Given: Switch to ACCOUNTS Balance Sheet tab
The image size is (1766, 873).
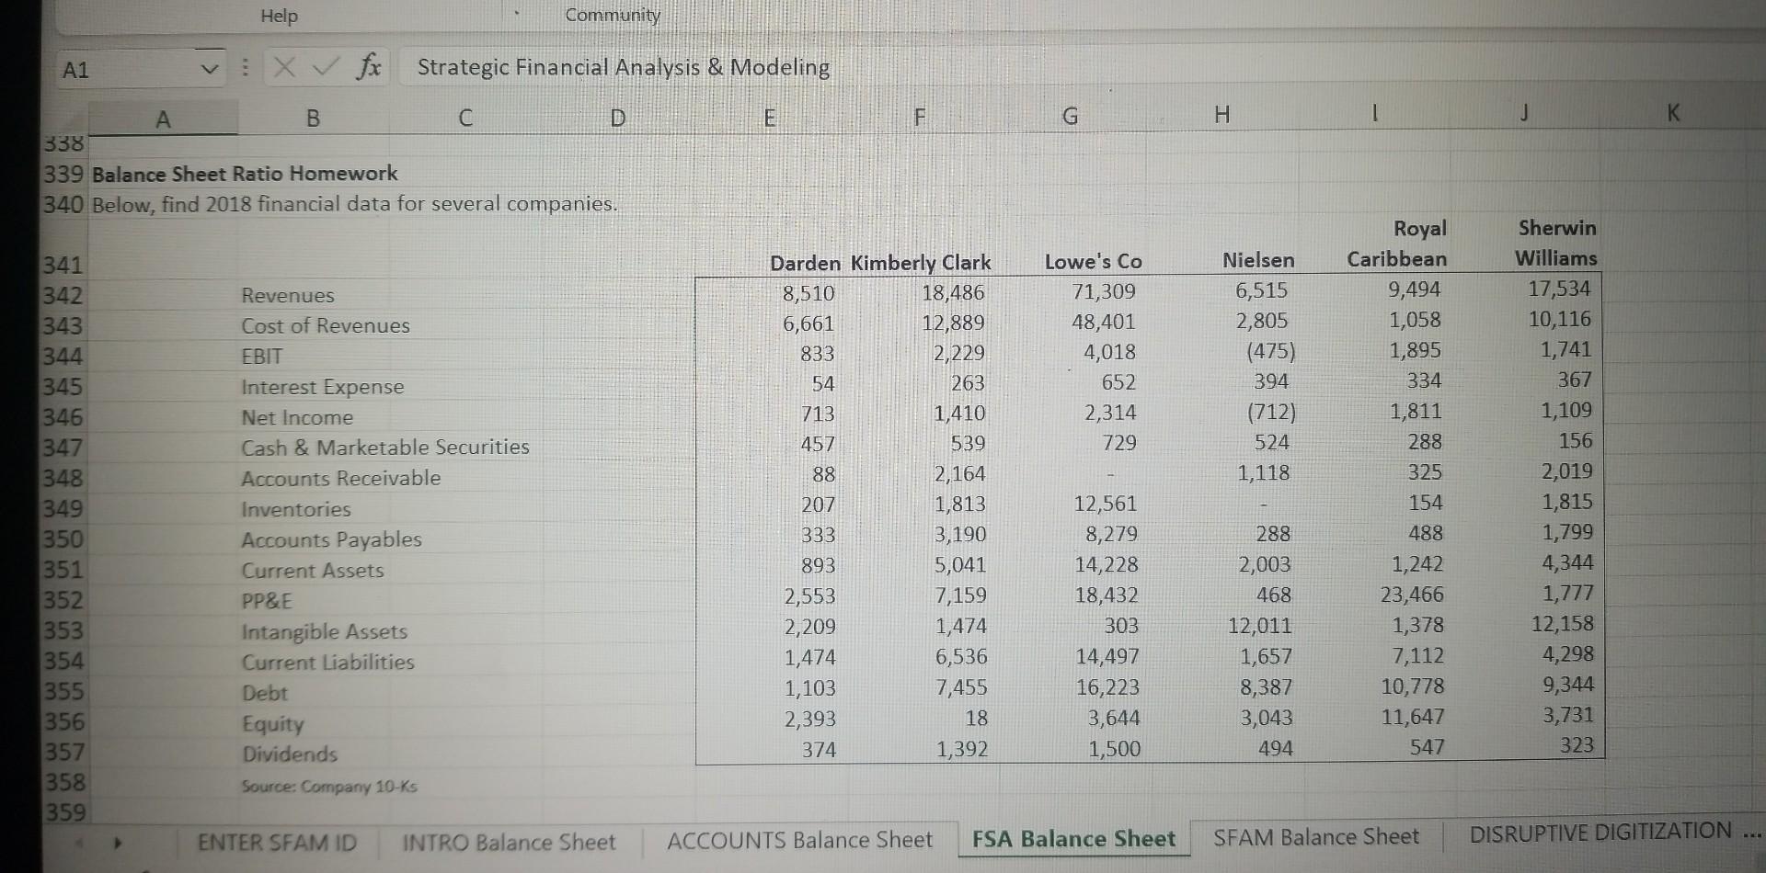Looking at the screenshot, I should pos(799,841).
